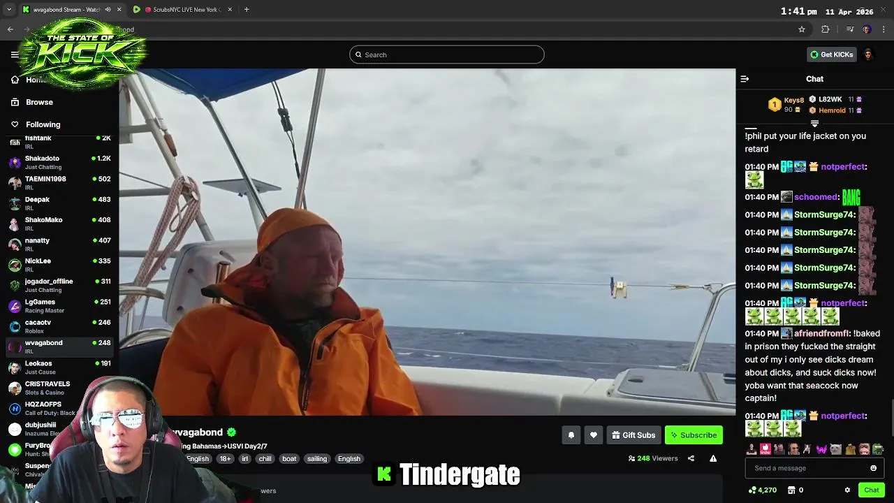Pick the purple W emote in quick emotes

(x=821, y=449)
